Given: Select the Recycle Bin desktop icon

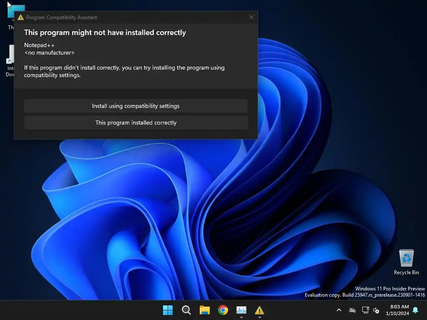Looking at the screenshot, I should [x=406, y=262].
